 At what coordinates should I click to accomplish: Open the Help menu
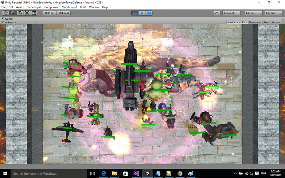tap(105, 7)
